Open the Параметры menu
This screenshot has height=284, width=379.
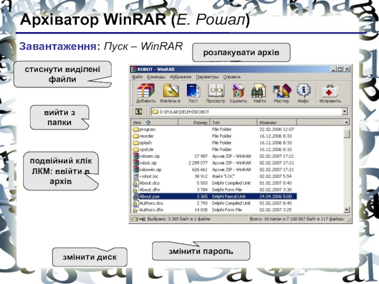tap(208, 77)
